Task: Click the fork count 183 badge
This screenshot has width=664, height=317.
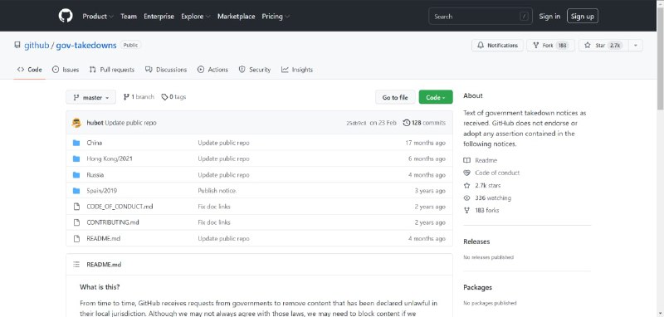Action: point(562,46)
